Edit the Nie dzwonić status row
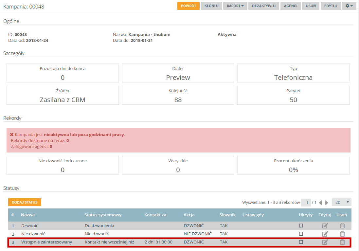Image resolution: width=359 pixels, height=251 pixels. [x=325, y=234]
